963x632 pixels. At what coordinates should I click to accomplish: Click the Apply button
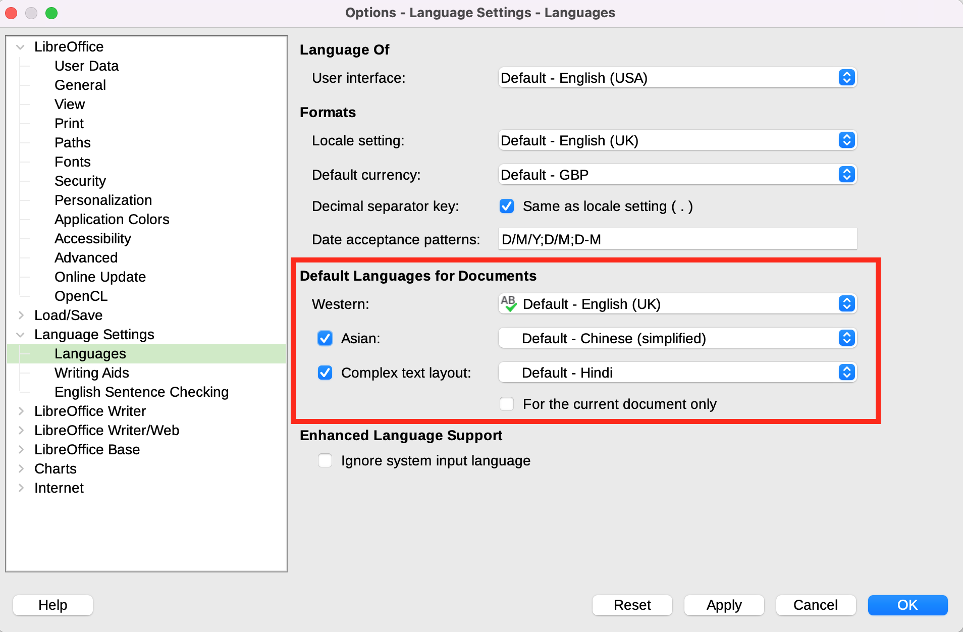click(x=724, y=605)
